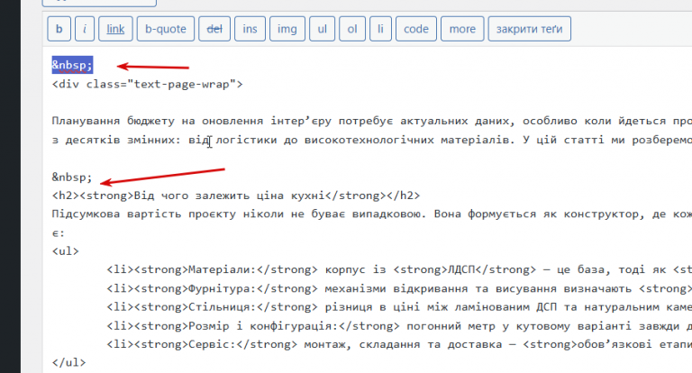
Task: Click the ul list button
Action: pyautogui.click(x=323, y=29)
